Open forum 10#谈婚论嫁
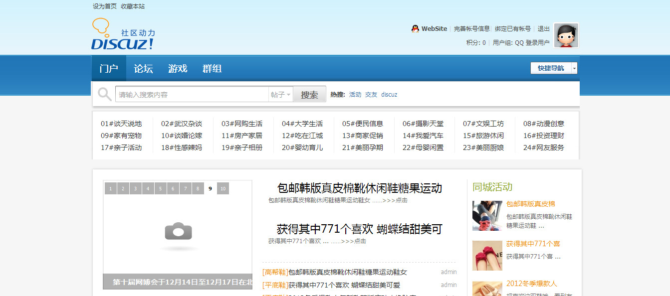The image size is (670, 296). tap(182, 136)
